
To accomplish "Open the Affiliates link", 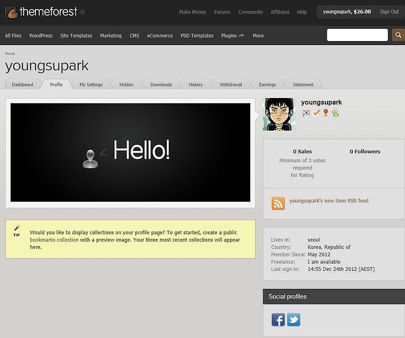I will click(280, 12).
